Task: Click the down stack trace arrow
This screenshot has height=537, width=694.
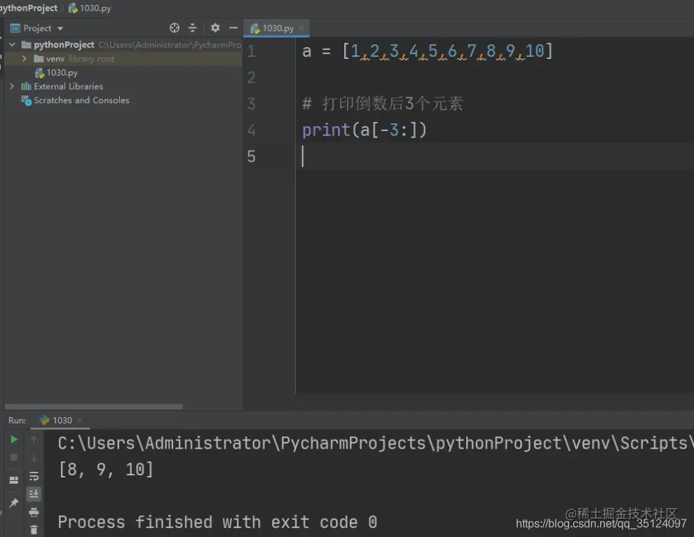Action: (34, 458)
